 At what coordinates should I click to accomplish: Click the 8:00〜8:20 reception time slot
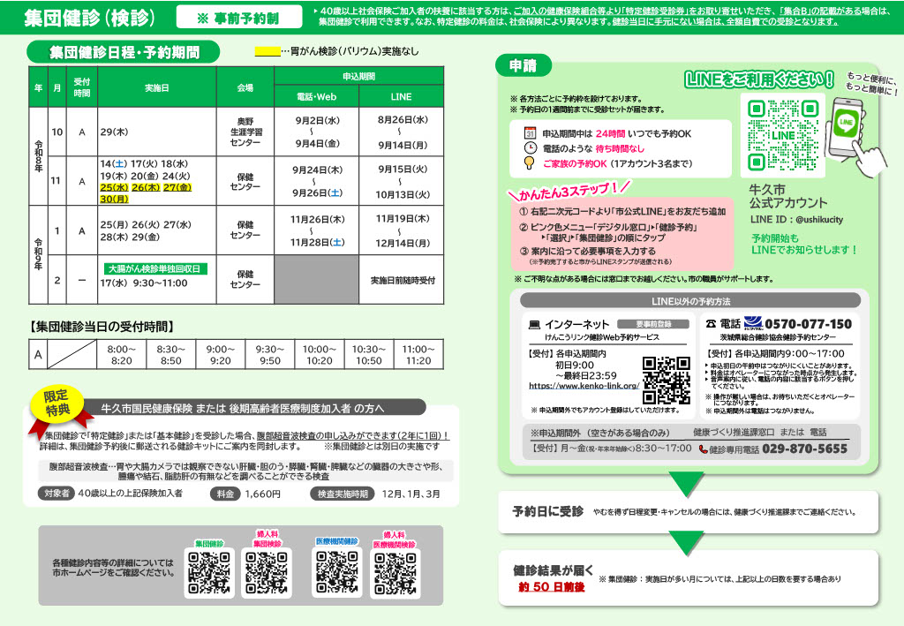coord(121,355)
